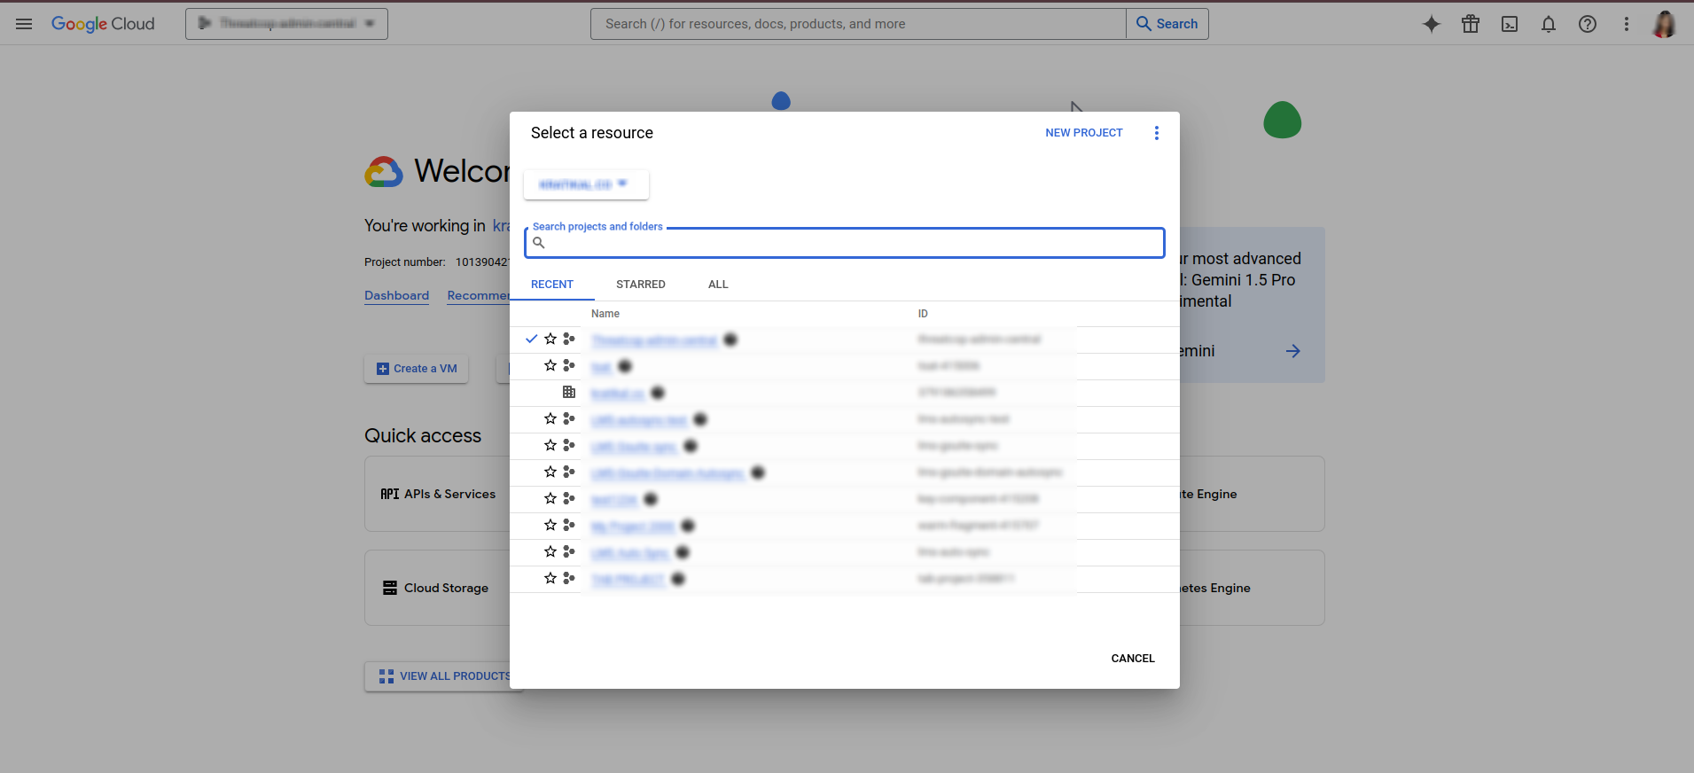
Task: Click the ID column header
Action: pos(923,314)
